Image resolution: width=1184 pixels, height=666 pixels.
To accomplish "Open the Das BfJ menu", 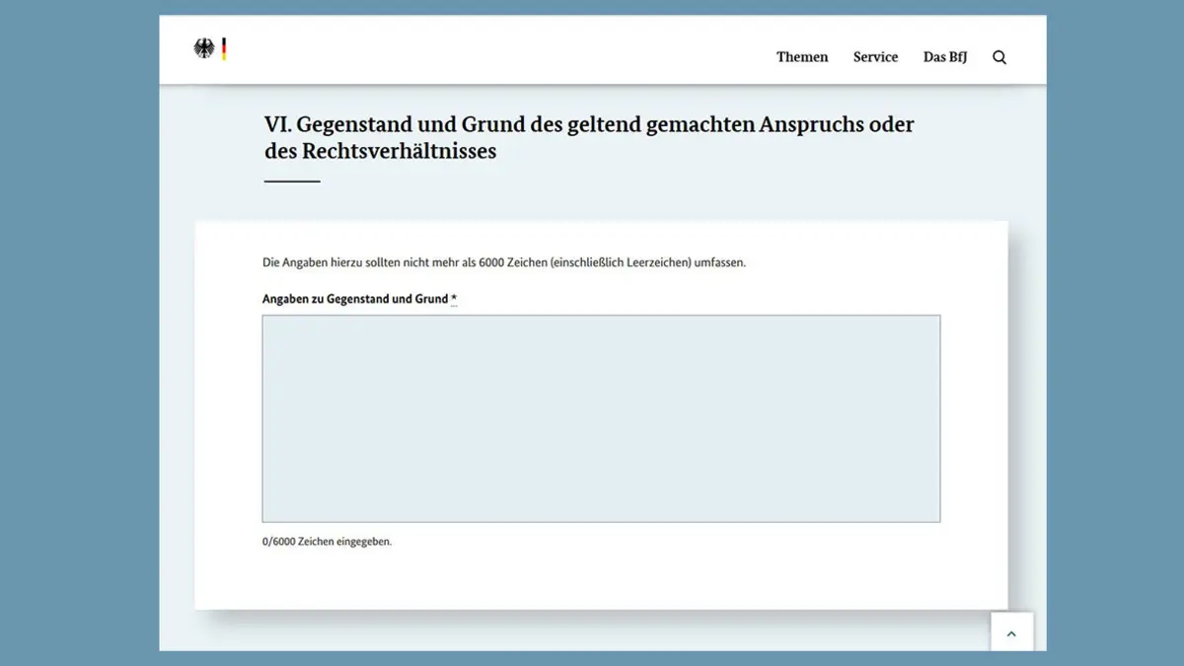I will (945, 57).
